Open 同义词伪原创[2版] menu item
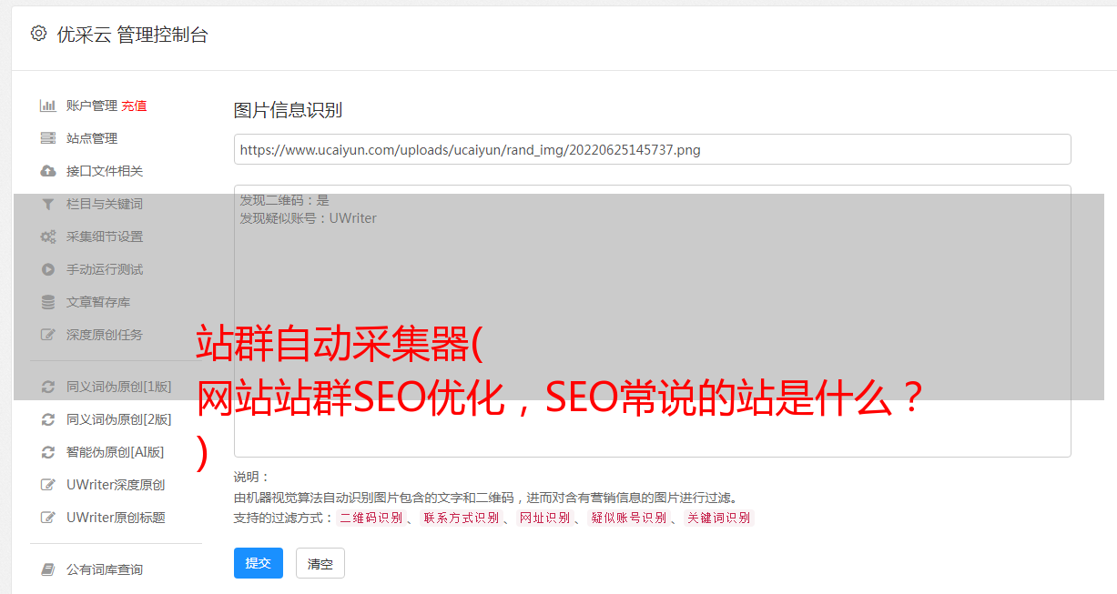The image size is (1117, 594). coord(118,419)
